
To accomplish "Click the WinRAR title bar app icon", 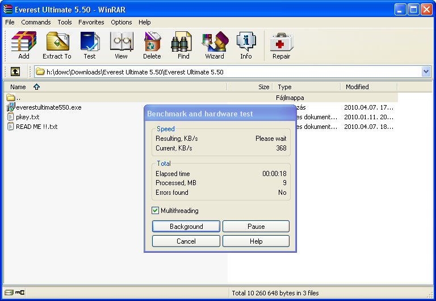I will pyautogui.click(x=8, y=9).
